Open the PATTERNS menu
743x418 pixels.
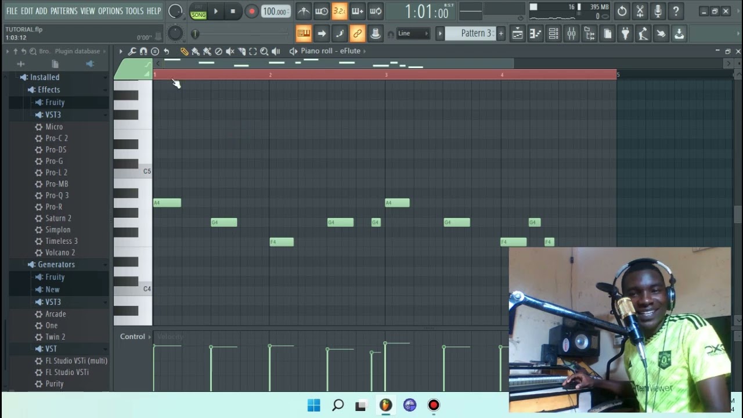click(64, 11)
